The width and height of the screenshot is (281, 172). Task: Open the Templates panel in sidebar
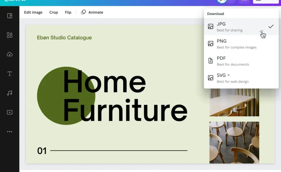tap(10, 16)
